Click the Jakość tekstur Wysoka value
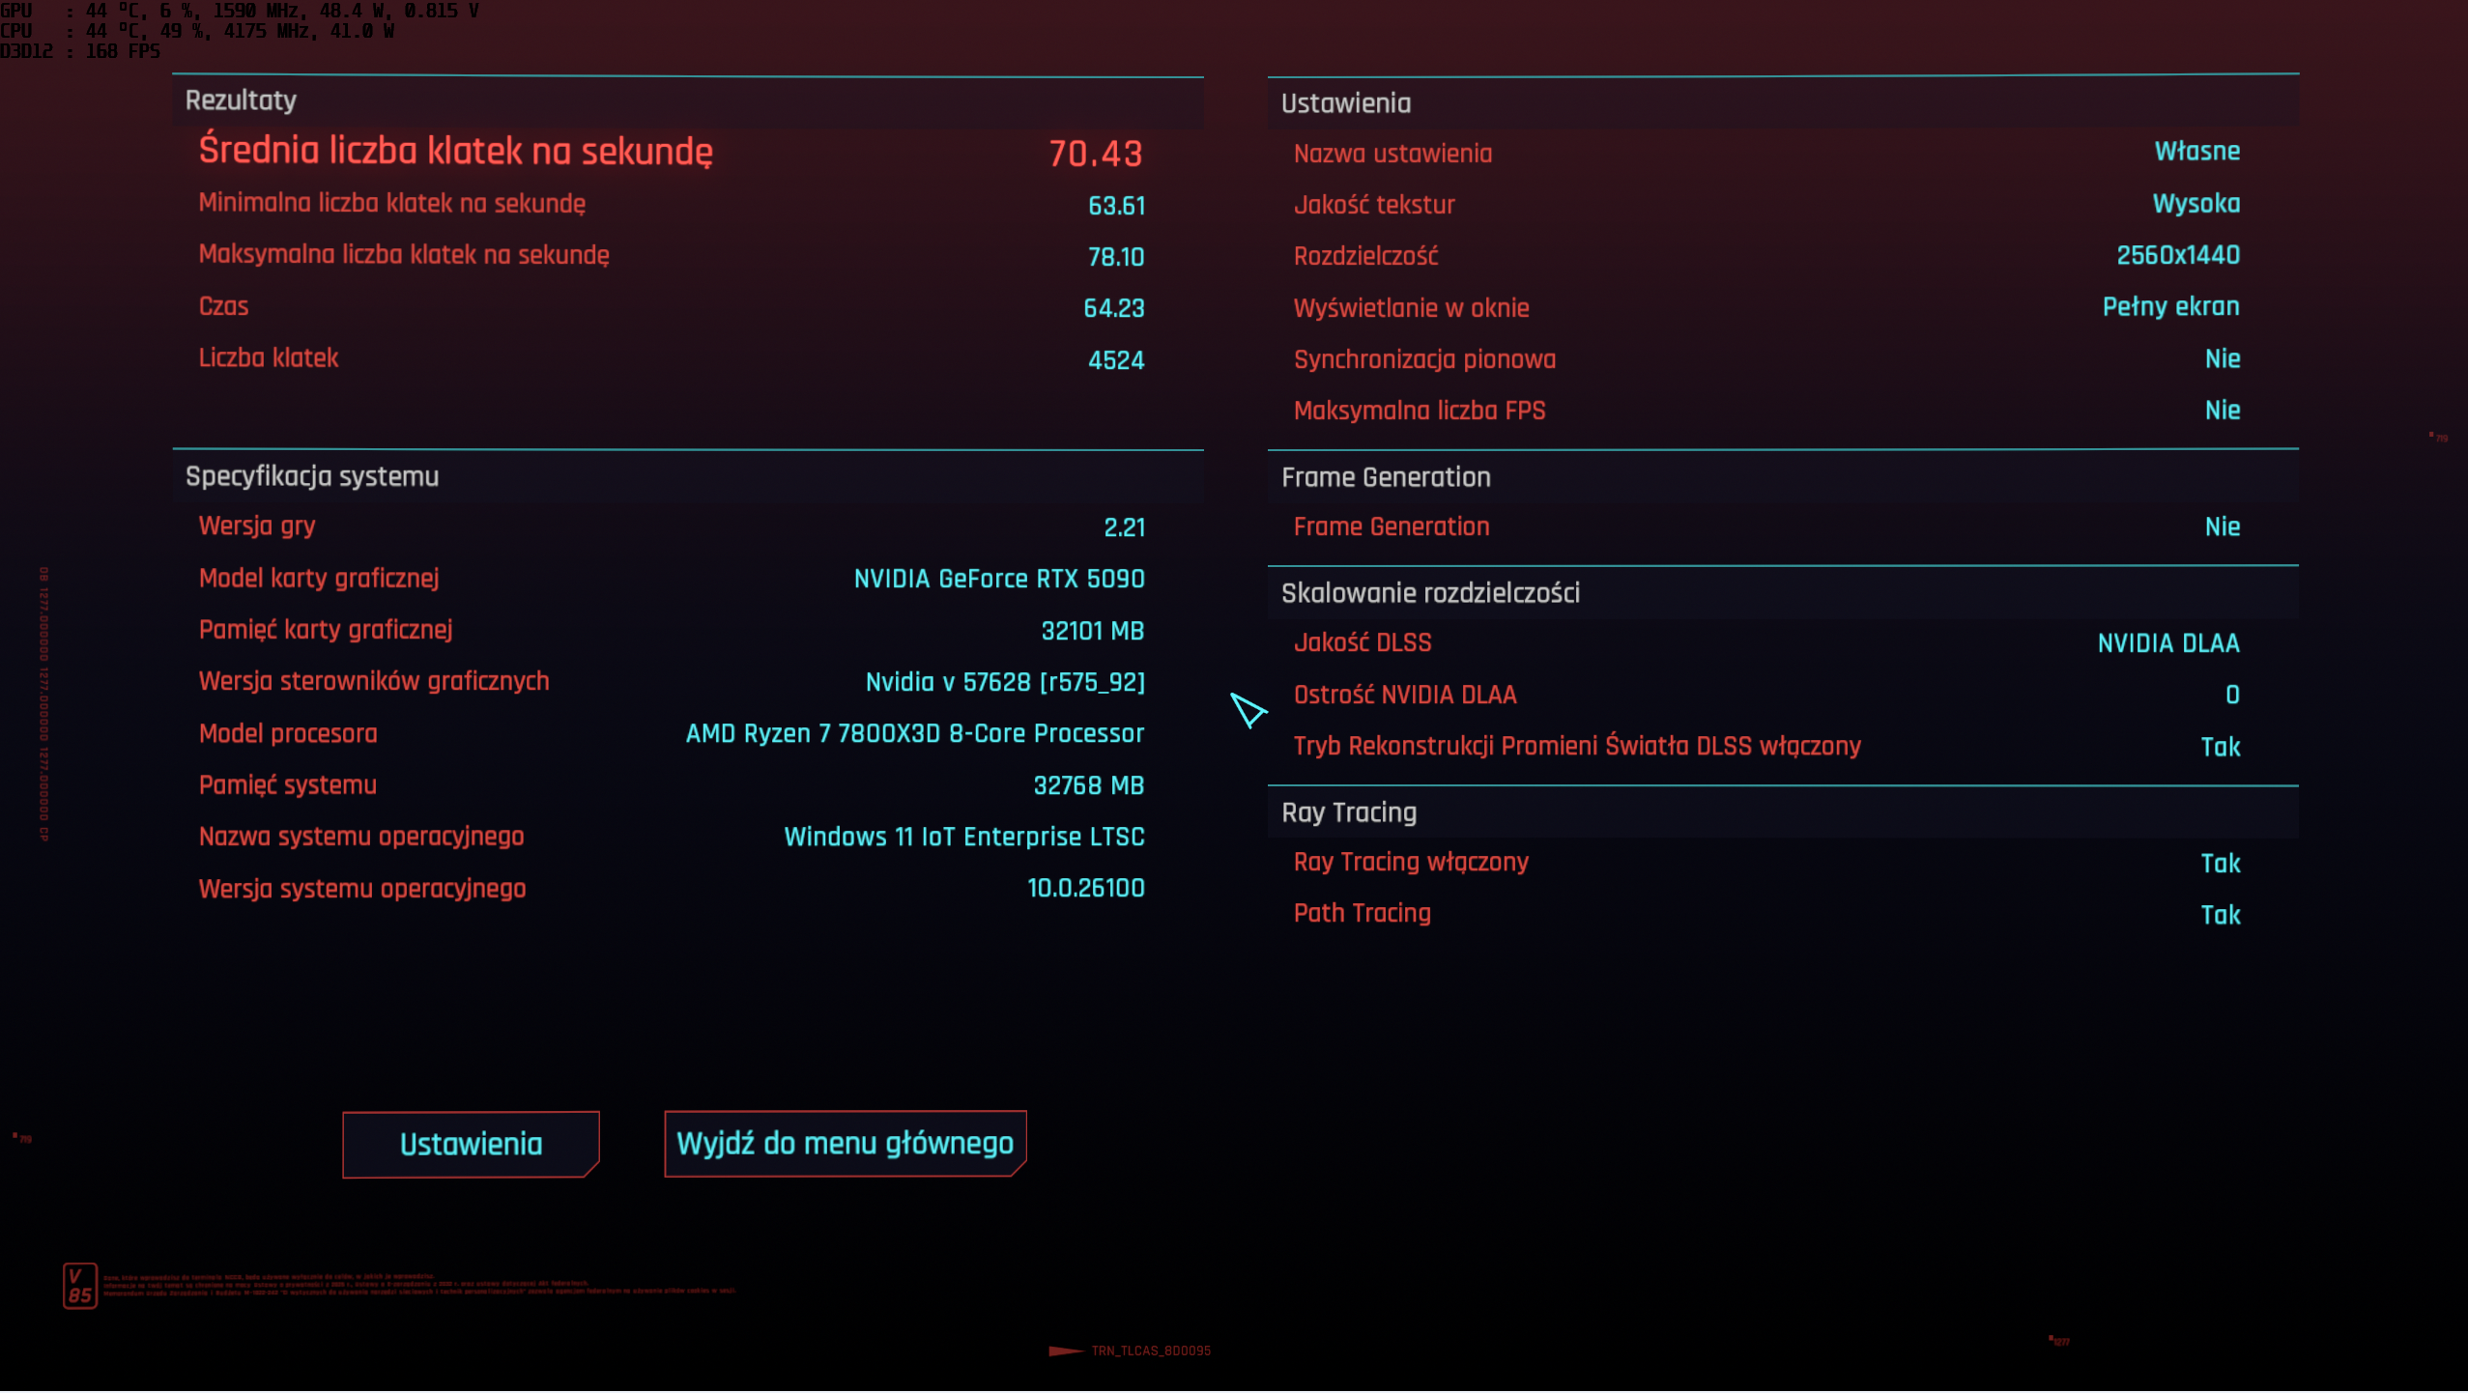The height and width of the screenshot is (1393, 2468). [x=2195, y=204]
